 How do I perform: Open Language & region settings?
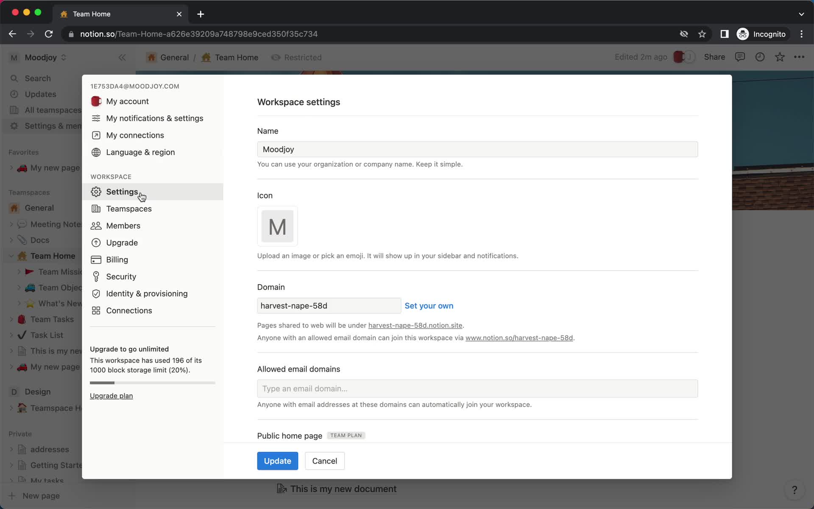click(x=152, y=152)
